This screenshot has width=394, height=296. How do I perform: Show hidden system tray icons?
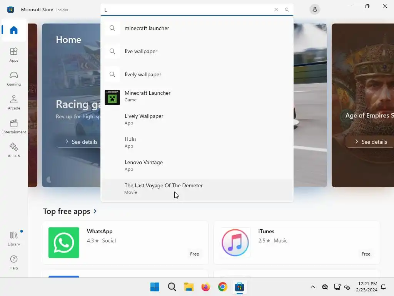point(312,287)
